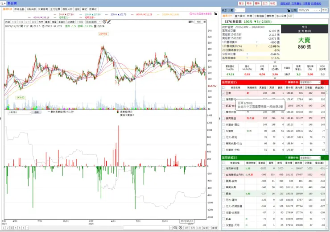Image resolution: width=330 pixels, height=232 pixels.
Task: Tick the 永豐金-中和 row checkbox
Action: [223, 150]
